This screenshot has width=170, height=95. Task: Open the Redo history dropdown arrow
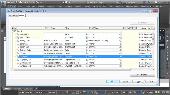tap(33, 2)
